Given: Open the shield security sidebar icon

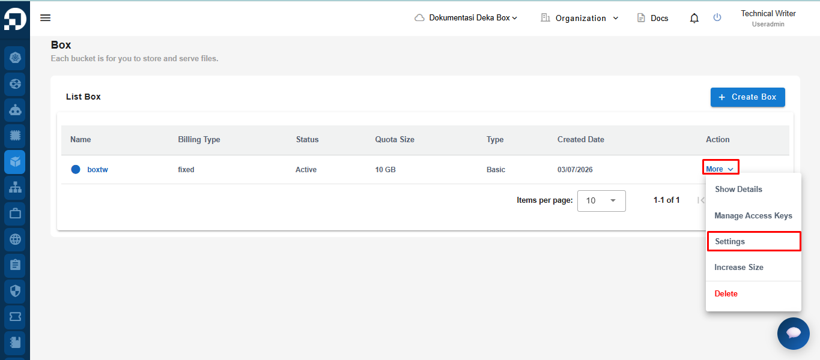Looking at the screenshot, I should pos(15,291).
